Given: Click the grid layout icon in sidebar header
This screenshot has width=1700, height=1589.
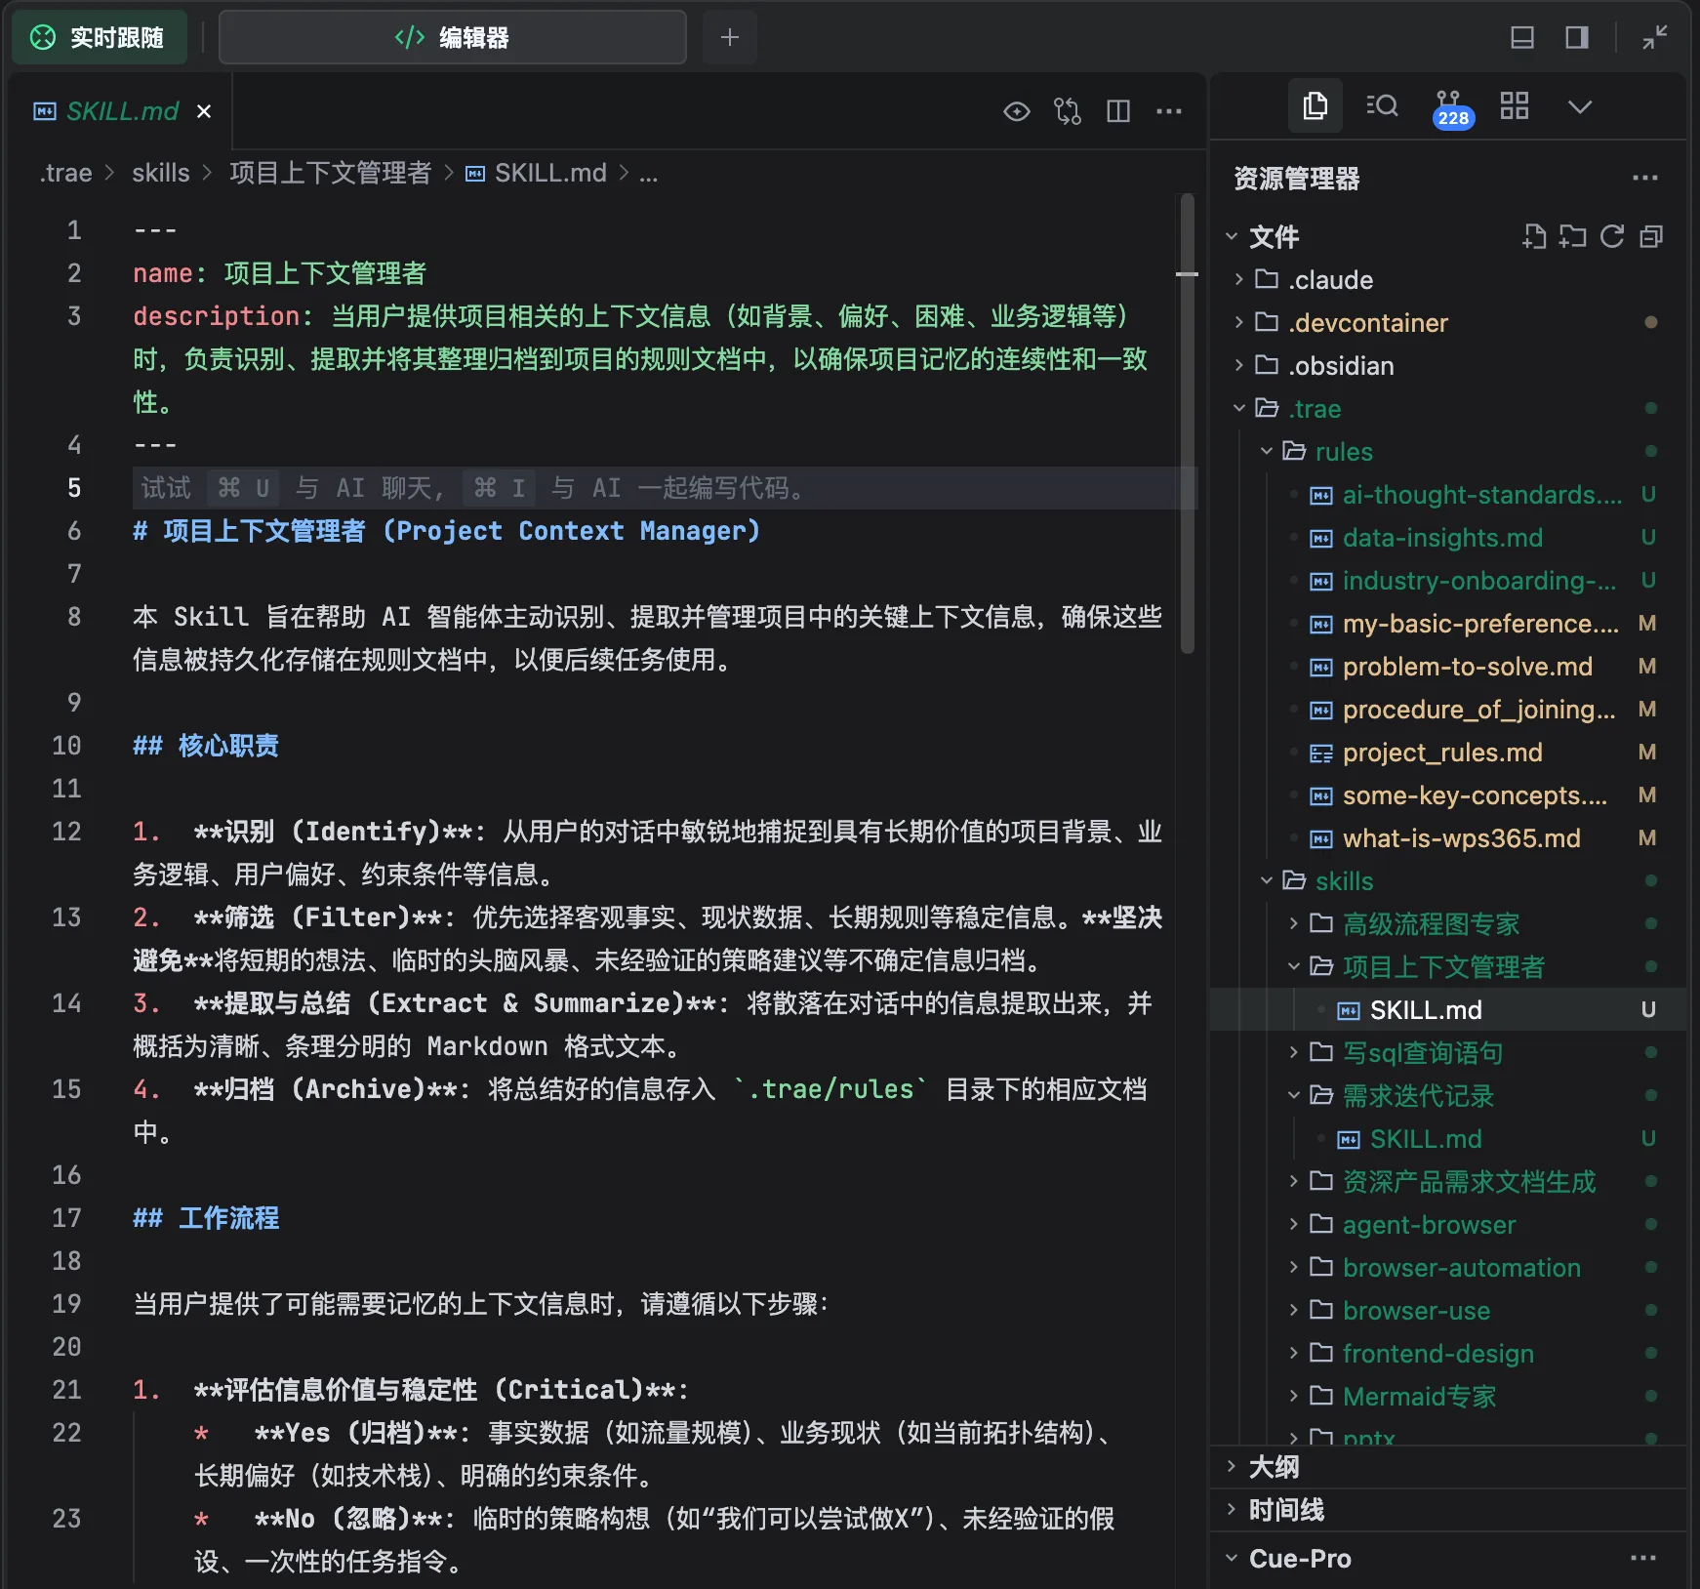Looking at the screenshot, I should click(1515, 105).
